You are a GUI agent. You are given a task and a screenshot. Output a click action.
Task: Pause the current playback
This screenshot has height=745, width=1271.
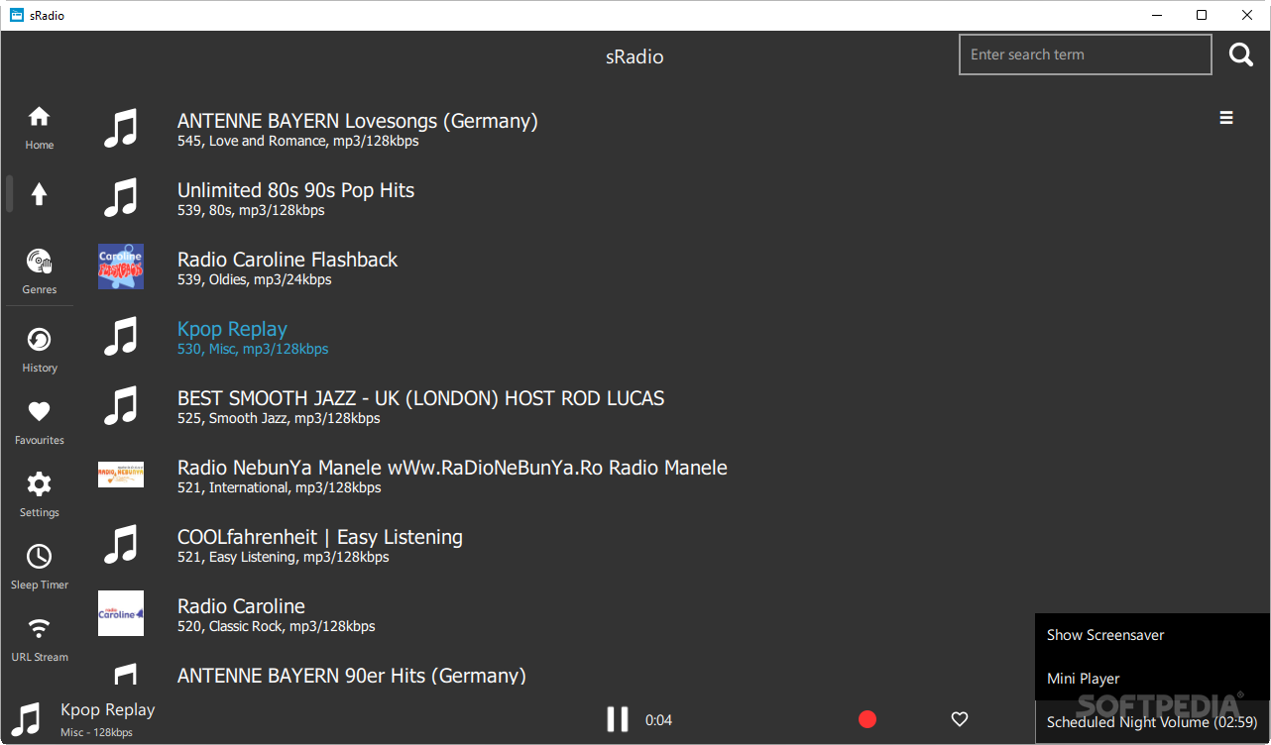(x=618, y=719)
